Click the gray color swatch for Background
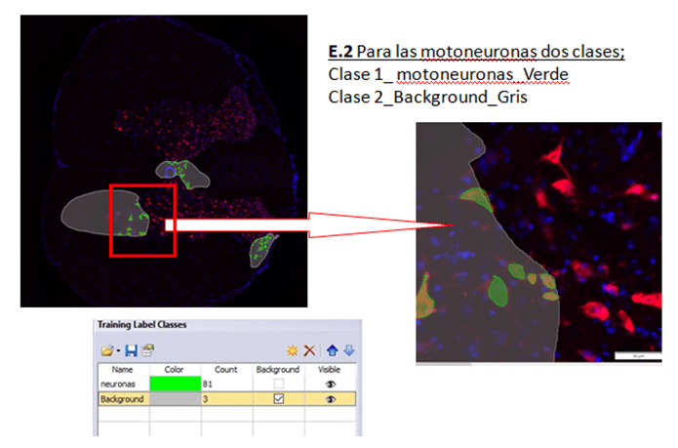The width and height of the screenshot is (678, 448). pyautogui.click(x=176, y=399)
